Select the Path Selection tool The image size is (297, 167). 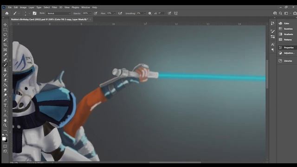click(x=5, y=110)
